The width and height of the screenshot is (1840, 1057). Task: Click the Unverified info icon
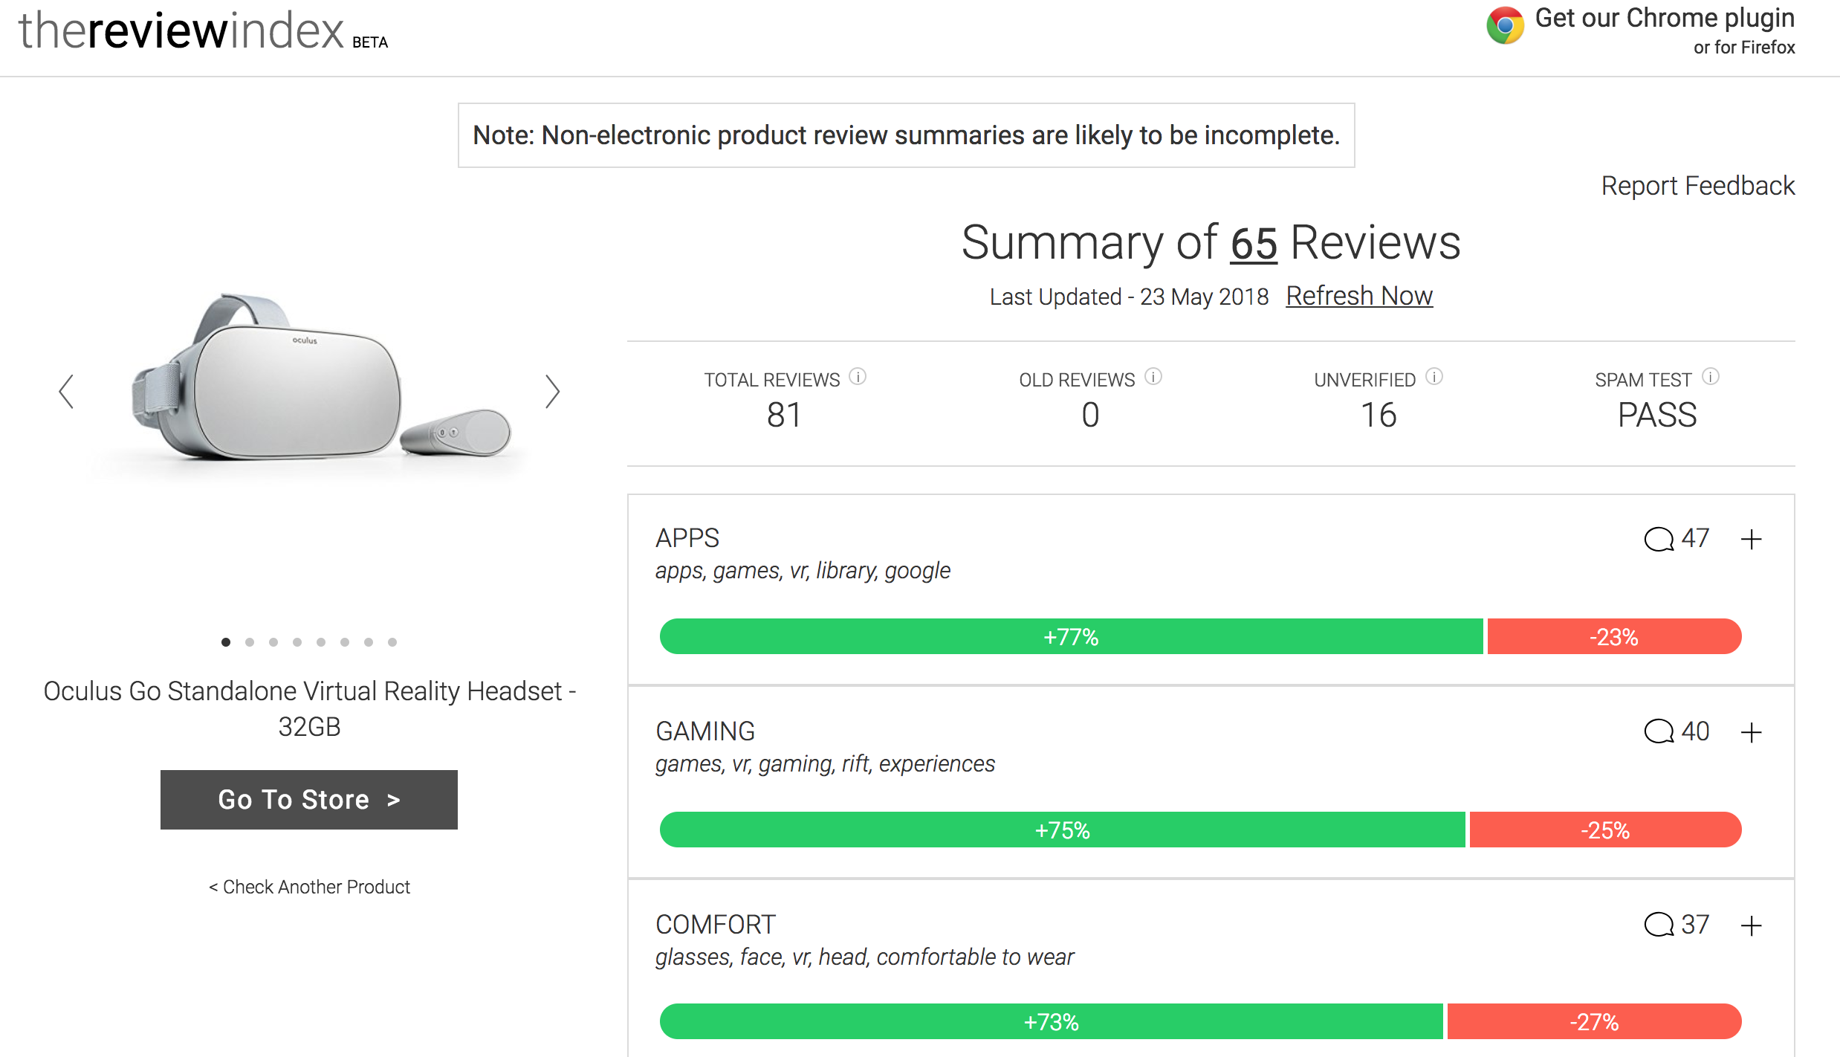tap(1434, 377)
